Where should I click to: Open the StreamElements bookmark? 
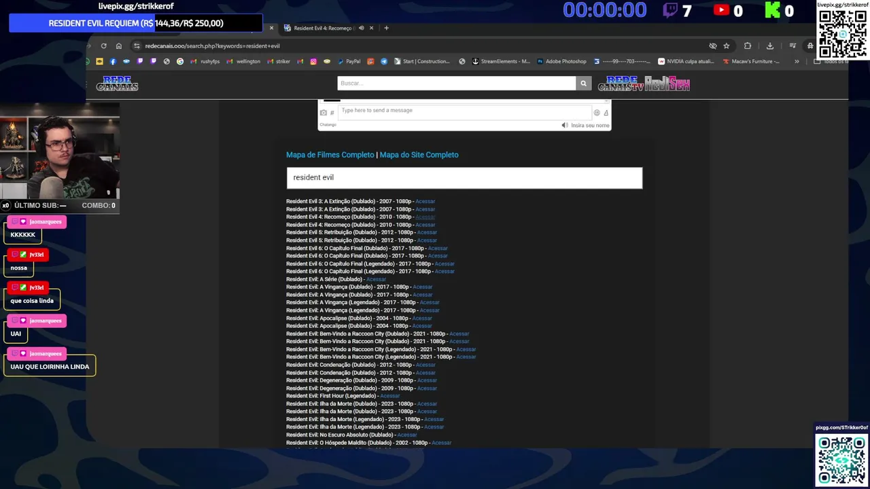click(501, 61)
